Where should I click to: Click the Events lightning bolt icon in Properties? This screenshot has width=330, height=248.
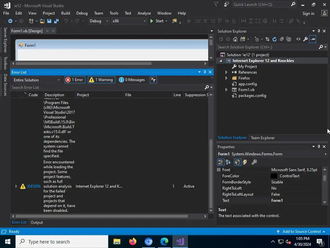point(245,162)
